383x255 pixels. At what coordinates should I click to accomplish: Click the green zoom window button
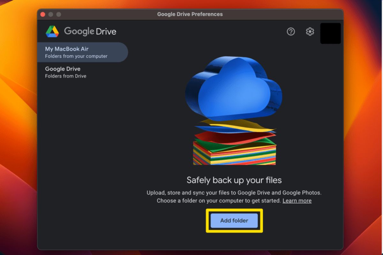(x=59, y=14)
